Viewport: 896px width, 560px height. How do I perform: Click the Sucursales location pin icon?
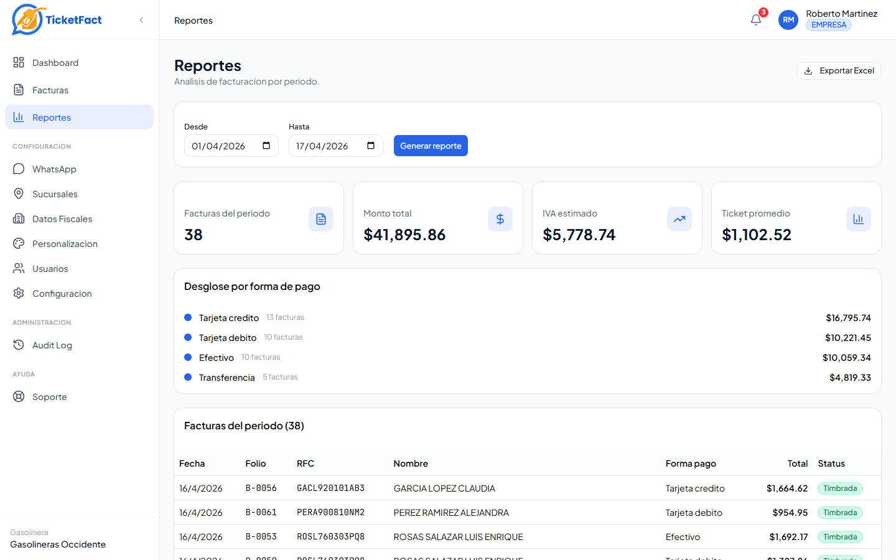[19, 194]
